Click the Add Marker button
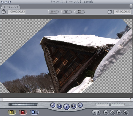Screen dimensions: 133x116 click(106, 113)
